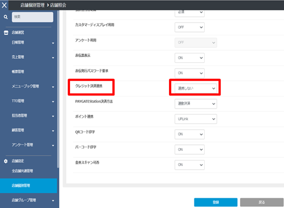Click the gray 戻る button
This screenshot has width=284, height=208.
click(261, 202)
